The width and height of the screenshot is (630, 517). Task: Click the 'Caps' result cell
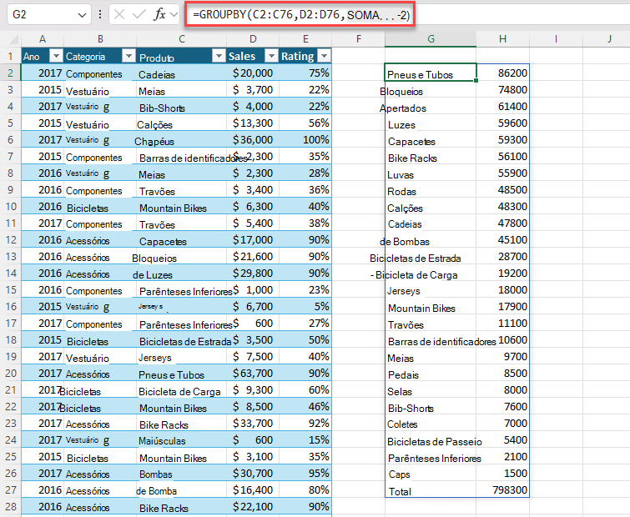(x=431, y=474)
